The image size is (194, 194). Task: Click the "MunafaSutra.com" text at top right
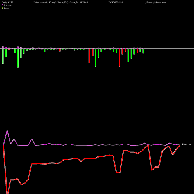click(157, 2)
